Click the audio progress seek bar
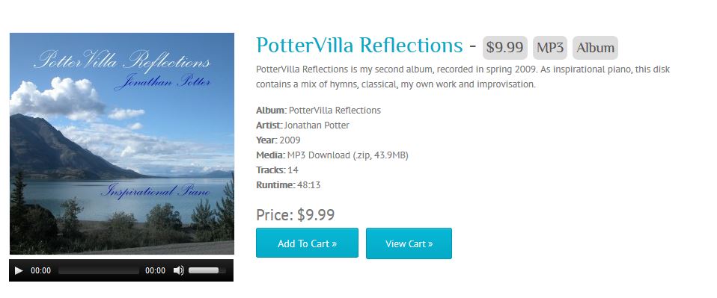Image resolution: width=717 pixels, height=298 pixels. tap(99, 270)
